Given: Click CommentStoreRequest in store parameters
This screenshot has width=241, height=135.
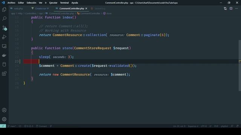Looking at the screenshot, I should tap(93, 48).
